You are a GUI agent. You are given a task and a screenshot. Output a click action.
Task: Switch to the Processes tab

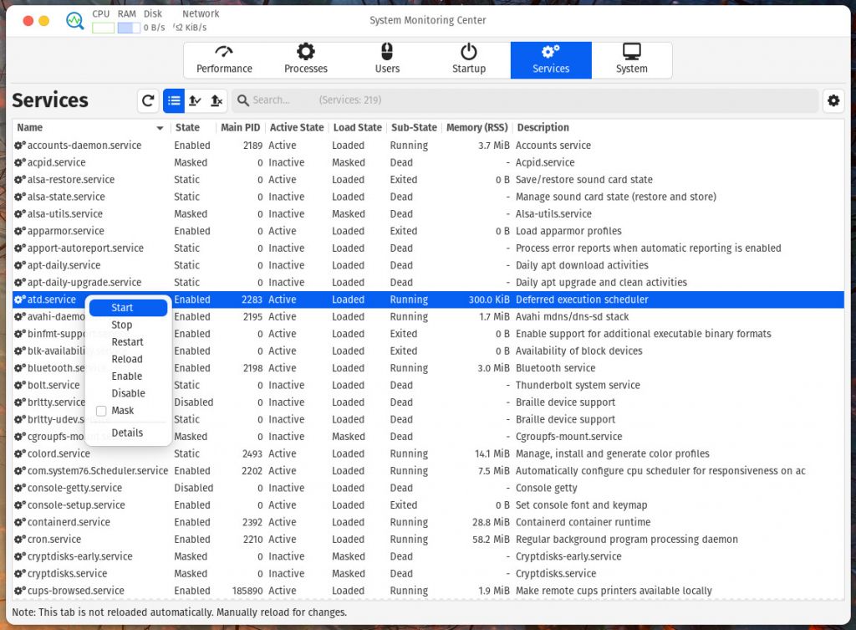pyautogui.click(x=305, y=59)
